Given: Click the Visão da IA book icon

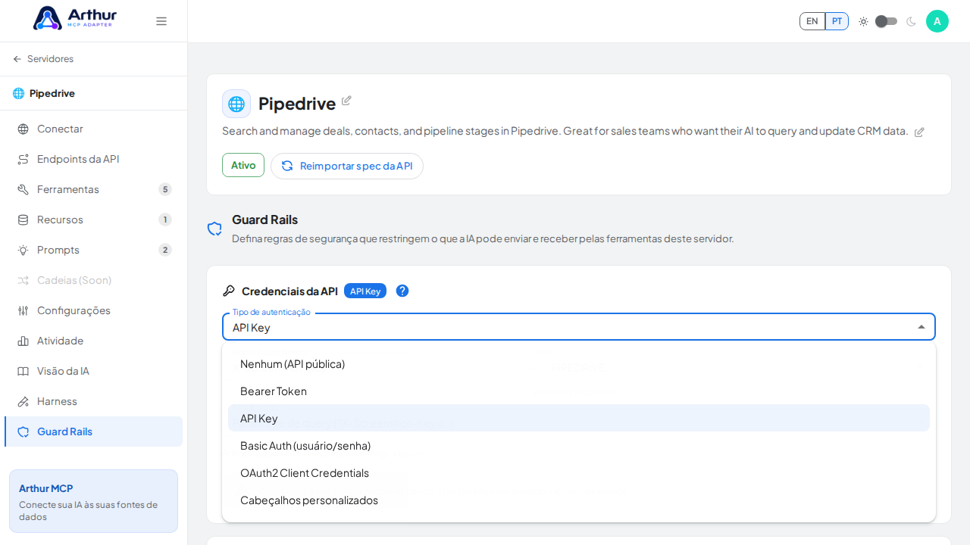Looking at the screenshot, I should (23, 371).
